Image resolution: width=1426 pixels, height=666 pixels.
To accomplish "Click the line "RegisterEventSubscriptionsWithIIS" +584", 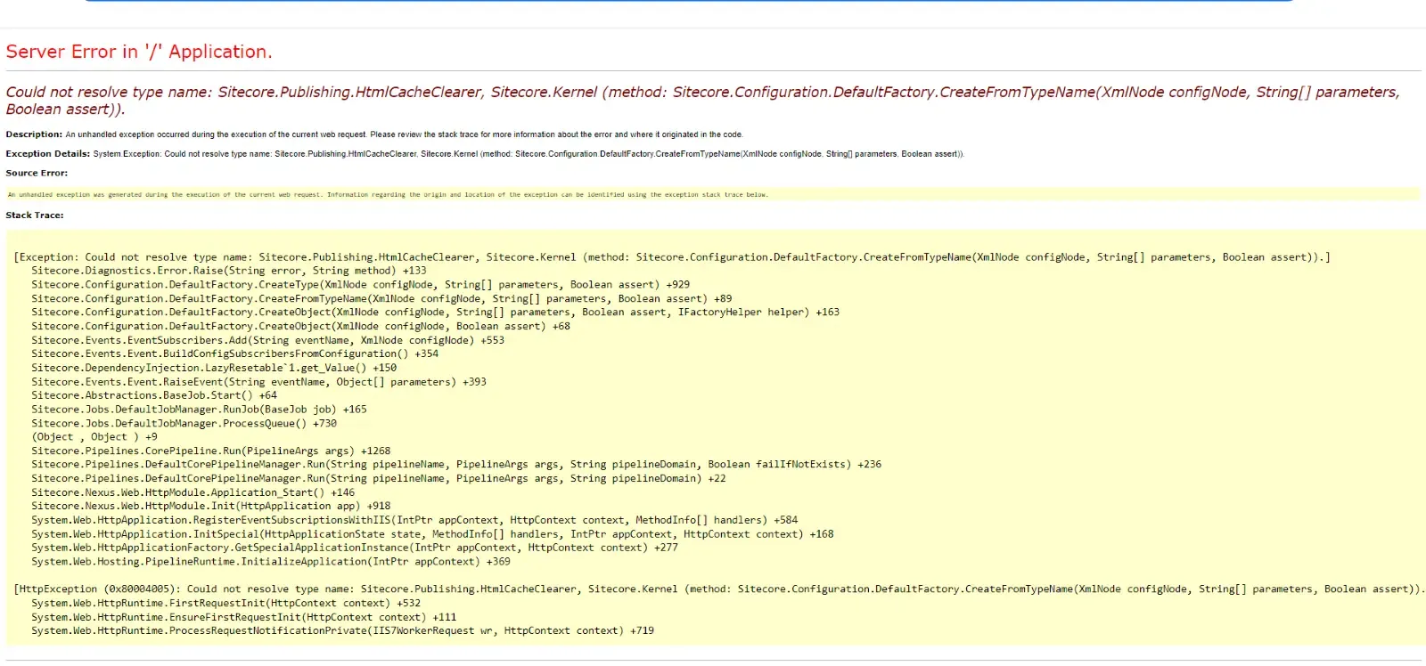I will [x=414, y=520].
